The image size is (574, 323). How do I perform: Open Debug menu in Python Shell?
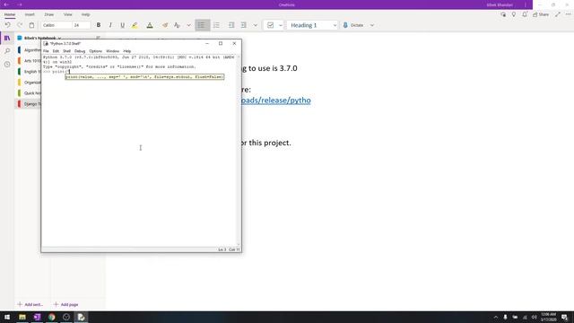coord(80,51)
